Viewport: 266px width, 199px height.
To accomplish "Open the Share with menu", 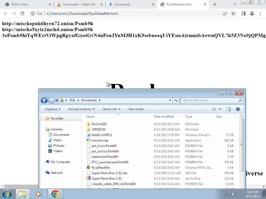I will tap(112, 109).
